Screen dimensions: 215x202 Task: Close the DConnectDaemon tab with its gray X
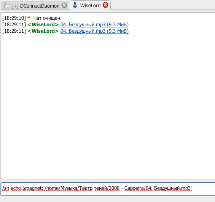coord(64,5)
